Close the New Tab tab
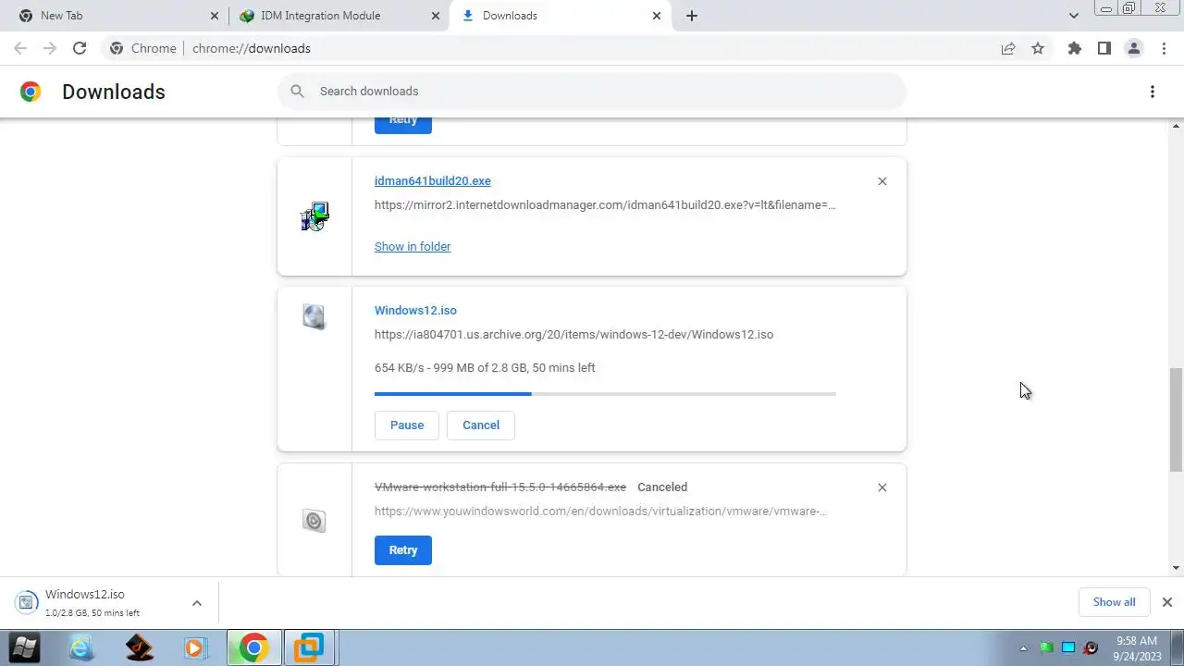This screenshot has width=1184, height=666. (x=215, y=16)
